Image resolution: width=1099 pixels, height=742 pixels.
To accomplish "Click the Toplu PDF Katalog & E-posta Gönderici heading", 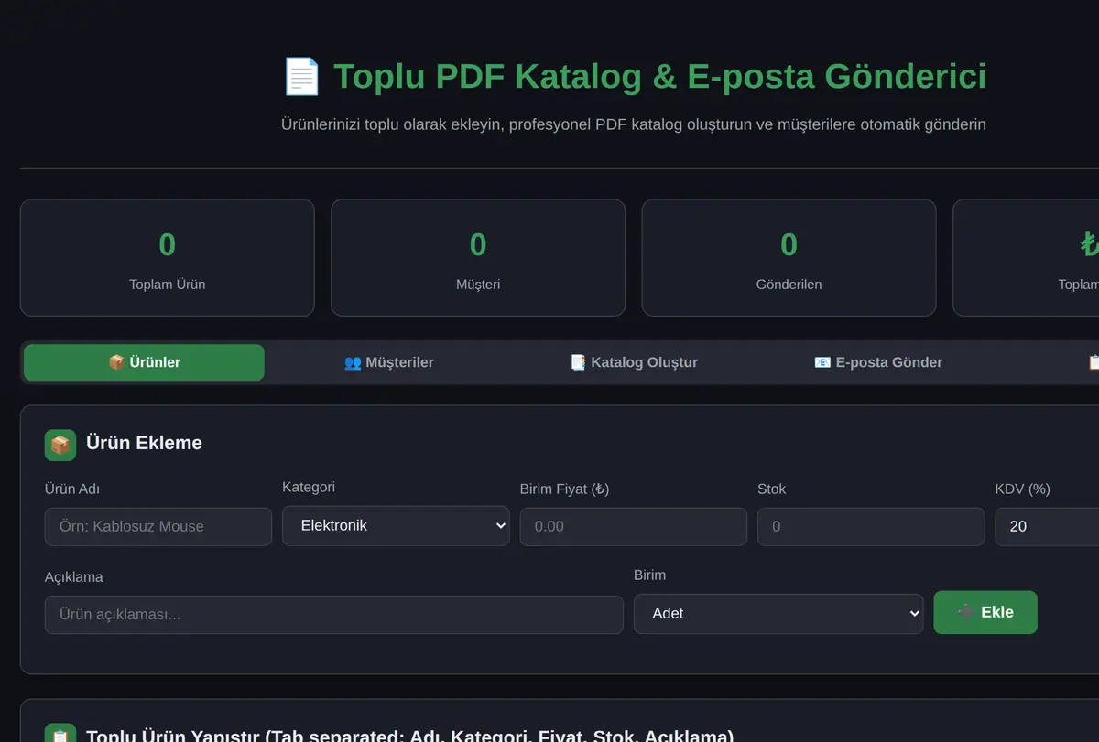I will (634, 76).
